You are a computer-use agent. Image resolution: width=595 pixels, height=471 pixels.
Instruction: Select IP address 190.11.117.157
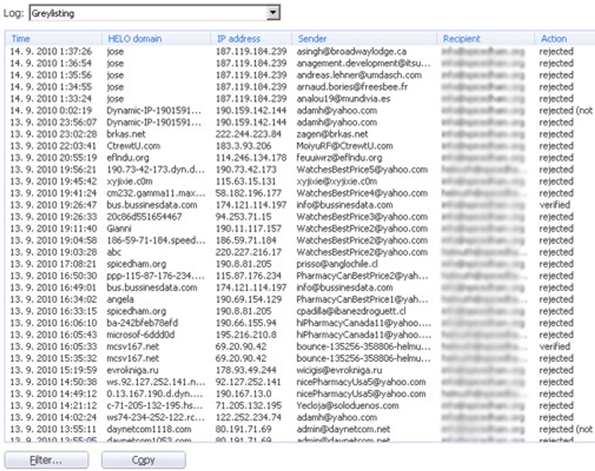coord(248,228)
